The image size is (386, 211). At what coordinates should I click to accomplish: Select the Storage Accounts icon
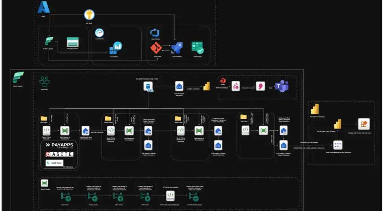click(72, 42)
